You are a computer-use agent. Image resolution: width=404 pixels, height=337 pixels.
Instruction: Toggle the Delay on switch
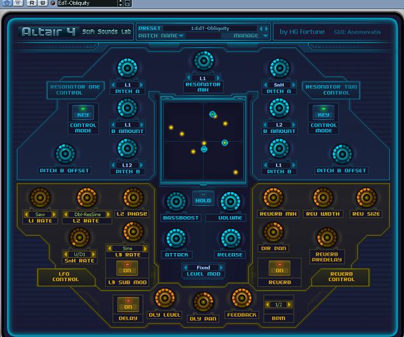(x=128, y=305)
